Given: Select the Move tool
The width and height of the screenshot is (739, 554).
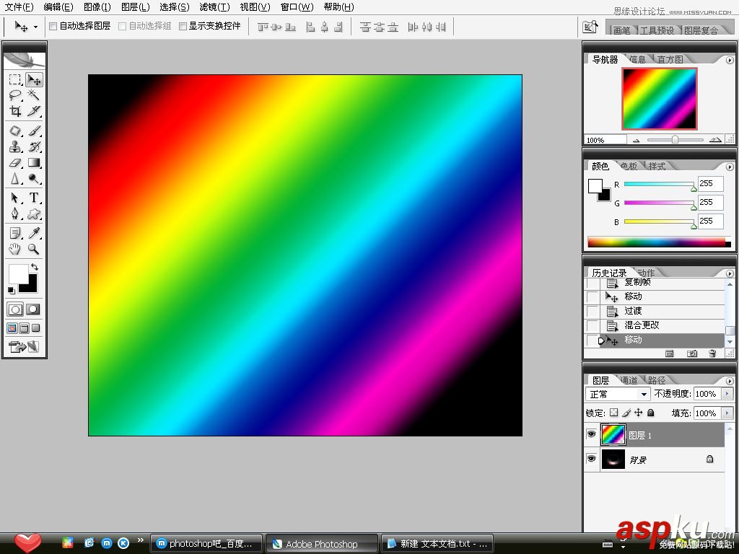Looking at the screenshot, I should pos(34,78).
